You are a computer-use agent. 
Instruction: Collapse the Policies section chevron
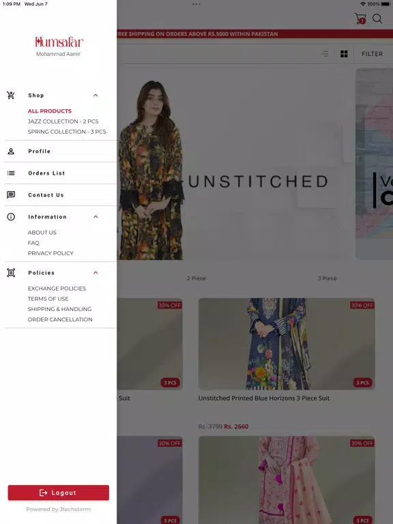coord(96,273)
